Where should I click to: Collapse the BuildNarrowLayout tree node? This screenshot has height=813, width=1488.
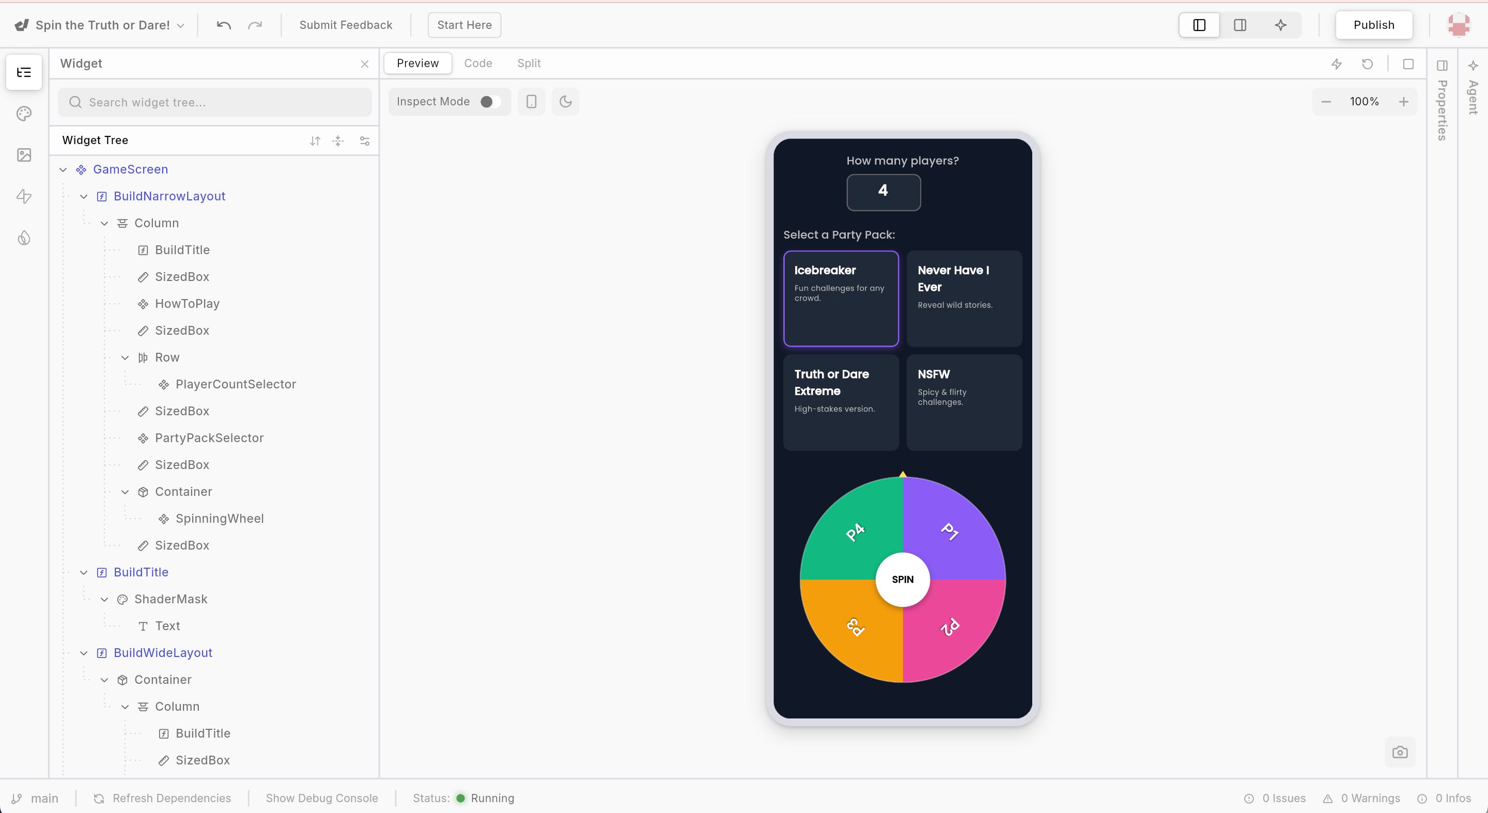click(84, 196)
